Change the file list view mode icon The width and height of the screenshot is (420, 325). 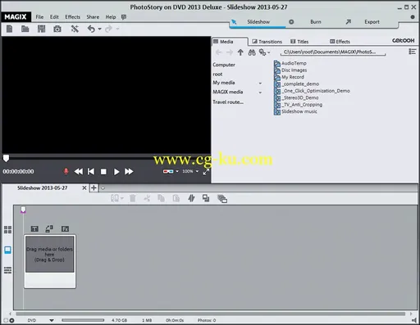tap(412, 52)
